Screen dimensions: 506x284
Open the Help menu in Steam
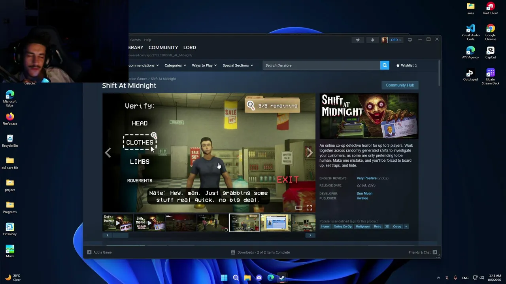147,40
